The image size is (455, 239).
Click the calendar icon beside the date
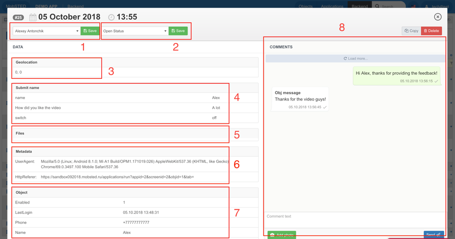click(33, 17)
